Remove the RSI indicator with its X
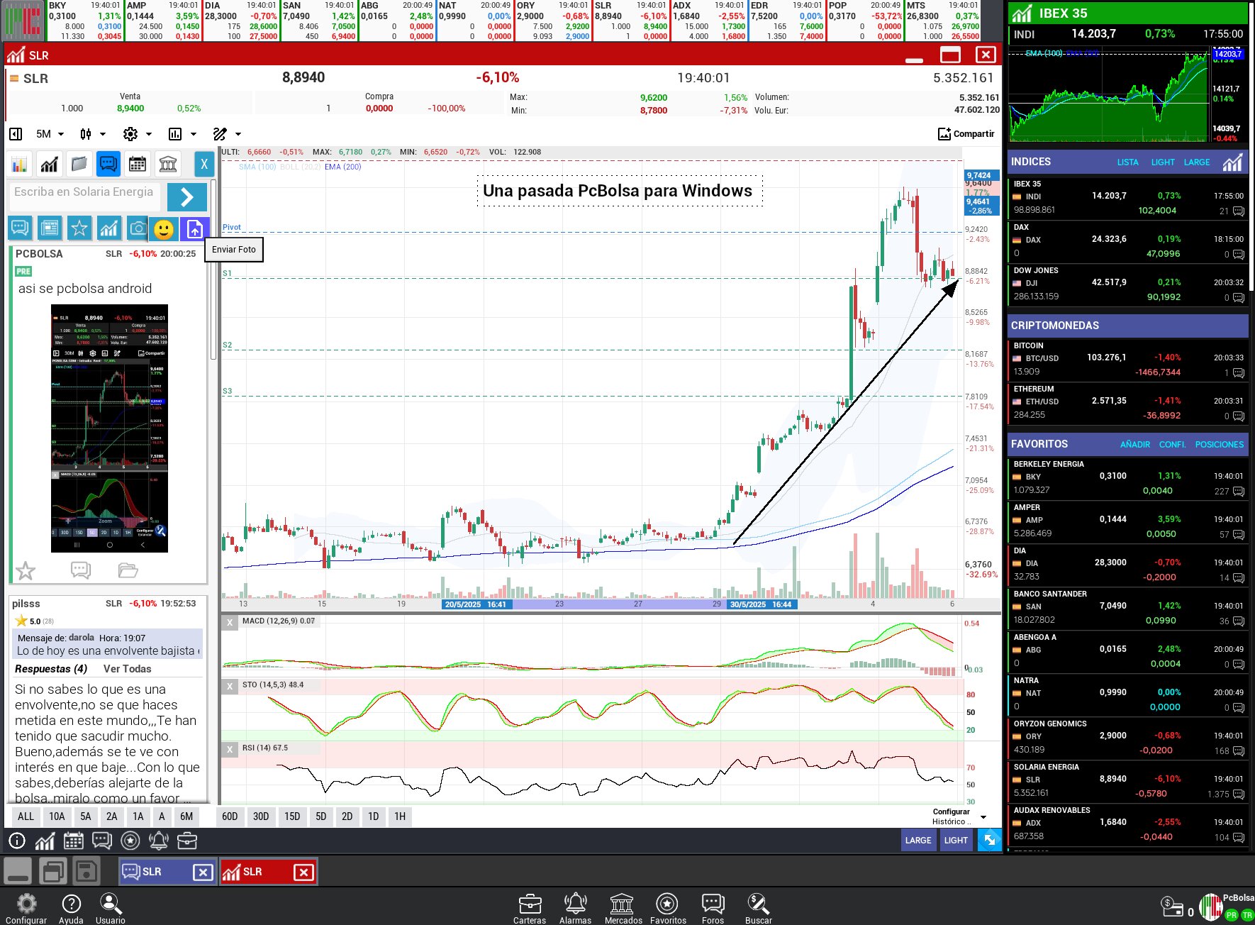Image resolution: width=1255 pixels, height=925 pixels. click(229, 749)
